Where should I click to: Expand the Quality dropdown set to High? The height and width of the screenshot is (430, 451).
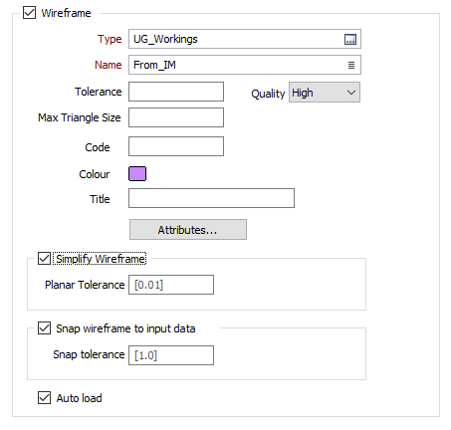(x=325, y=93)
